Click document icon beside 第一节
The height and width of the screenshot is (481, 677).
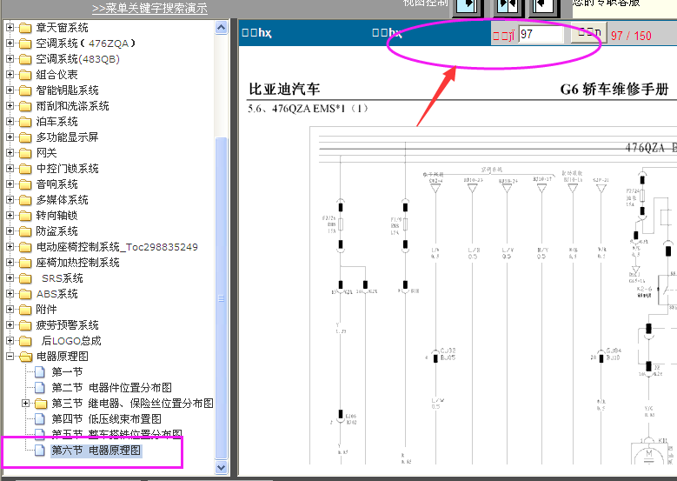40,372
